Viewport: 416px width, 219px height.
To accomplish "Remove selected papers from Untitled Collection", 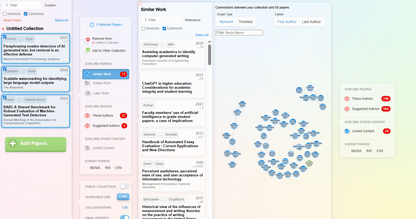I will tap(105, 40).
